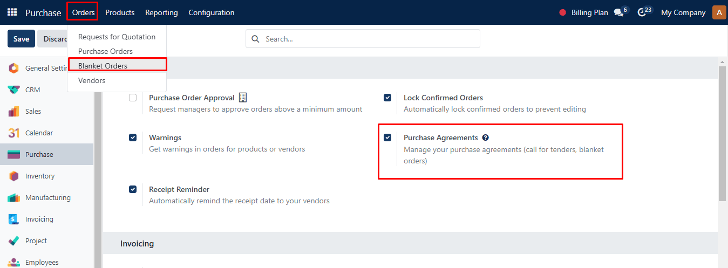Uncheck the Purchase Agreements checkbox
The width and height of the screenshot is (728, 268).
(387, 138)
